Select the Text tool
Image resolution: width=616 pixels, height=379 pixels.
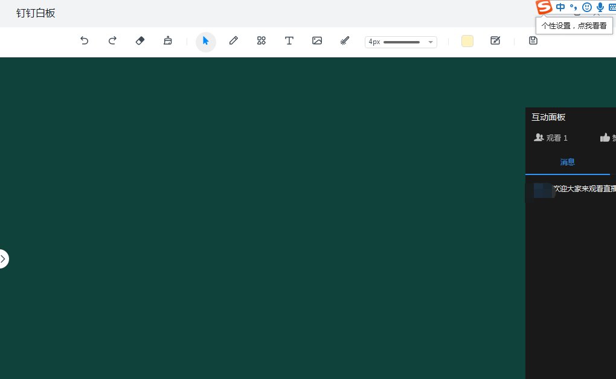click(x=289, y=41)
